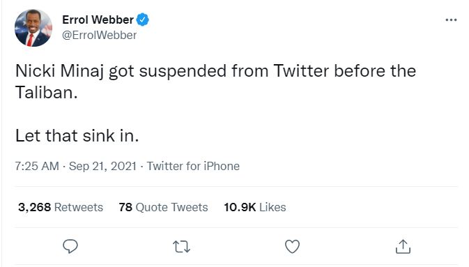Visit the @ErrolWebber handle

99,36
